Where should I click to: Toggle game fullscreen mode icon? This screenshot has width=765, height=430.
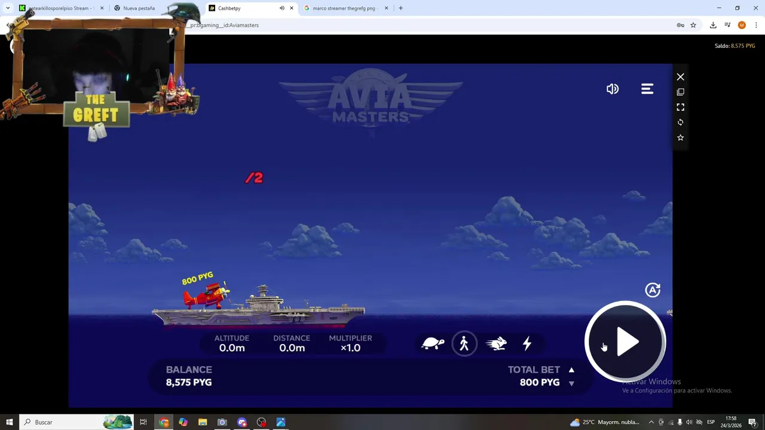click(680, 107)
